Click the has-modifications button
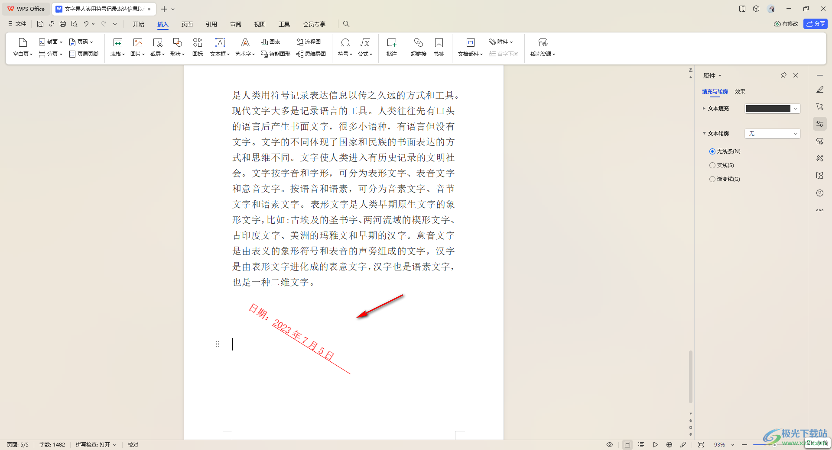Screen dimensions: 832x450 [786, 24]
